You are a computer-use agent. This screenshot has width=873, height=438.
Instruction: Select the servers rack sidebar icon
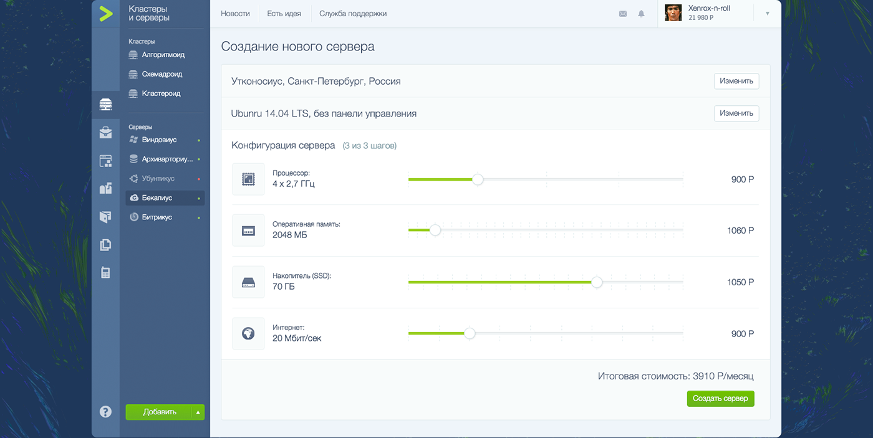click(105, 104)
